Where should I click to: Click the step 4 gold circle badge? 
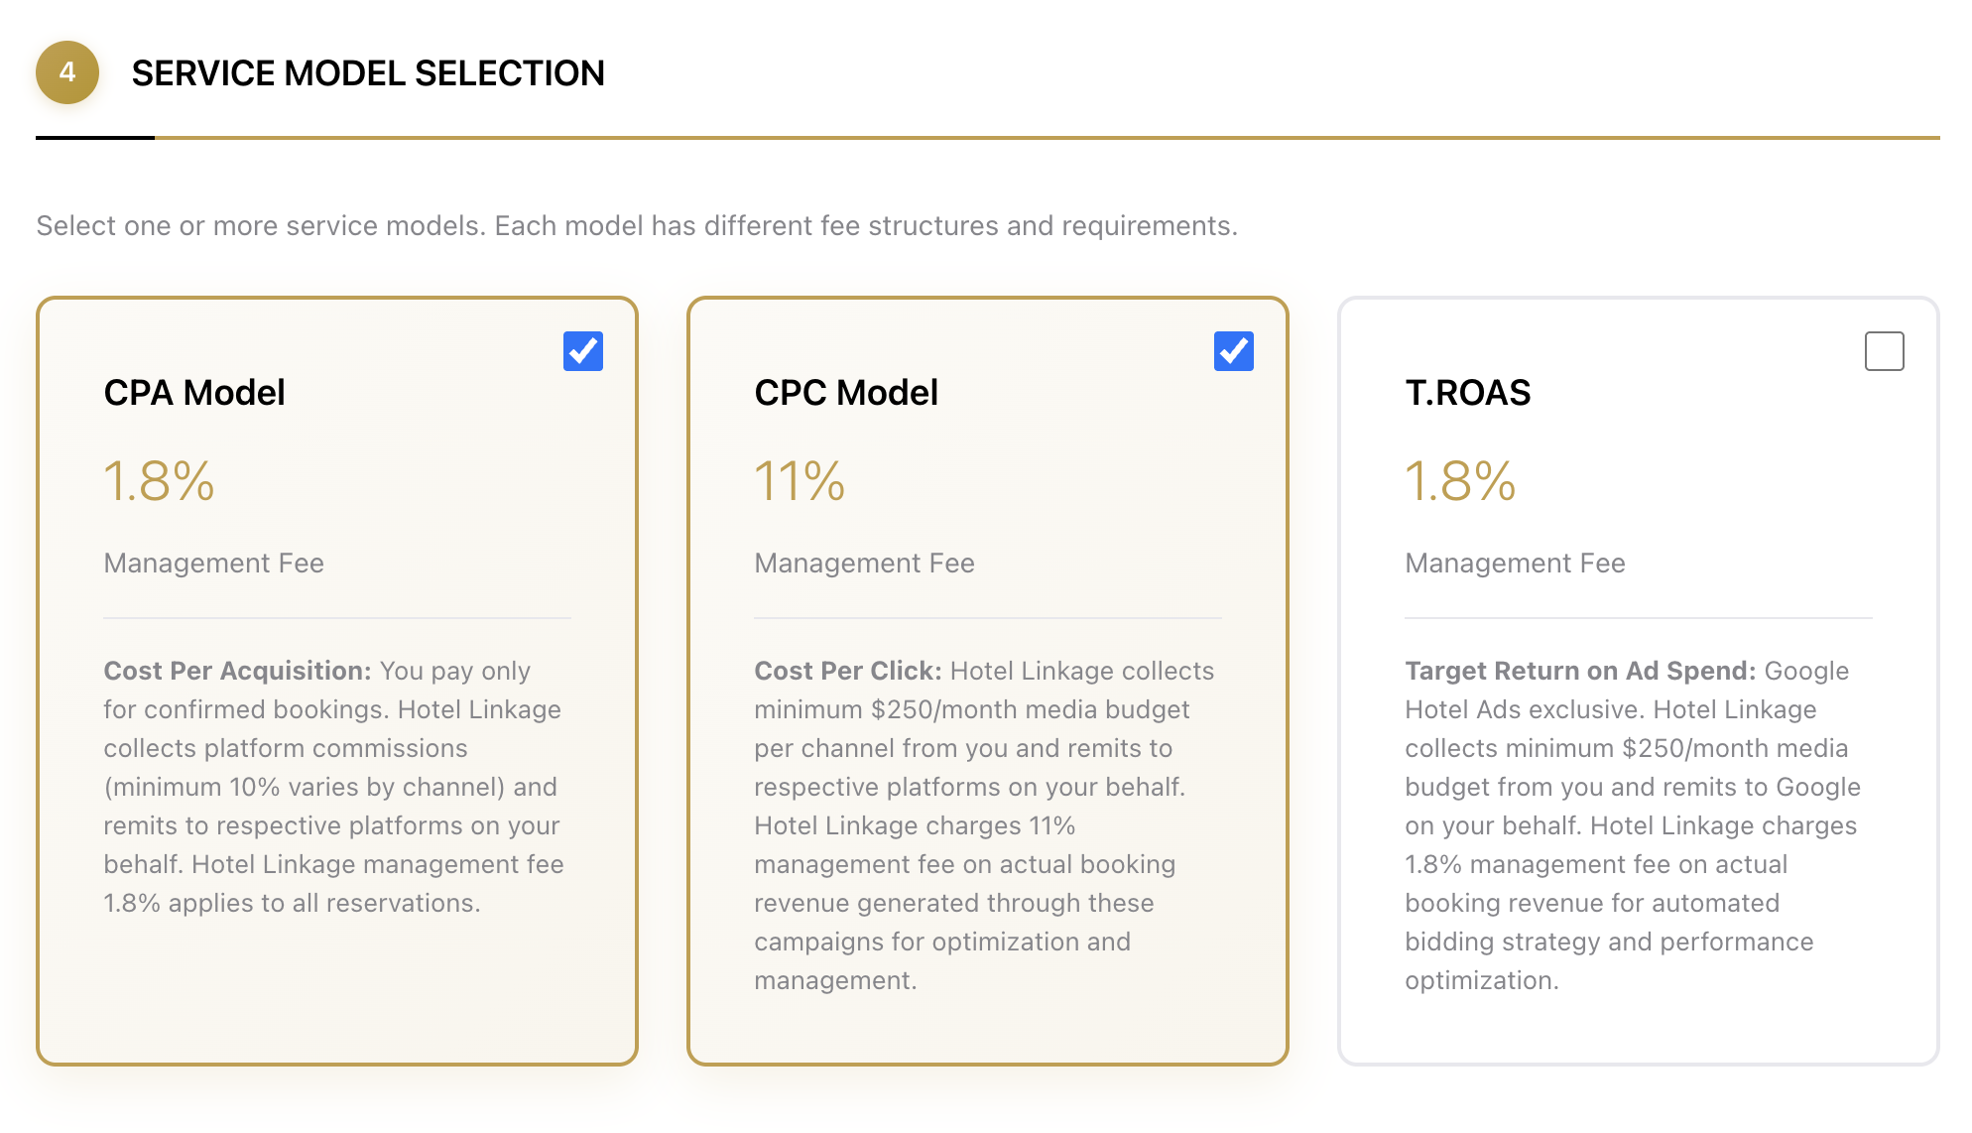tap(67, 72)
